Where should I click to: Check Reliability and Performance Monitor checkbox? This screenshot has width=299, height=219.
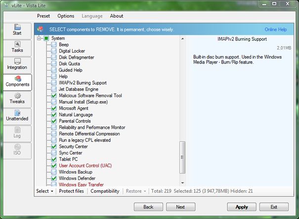pos(54,127)
